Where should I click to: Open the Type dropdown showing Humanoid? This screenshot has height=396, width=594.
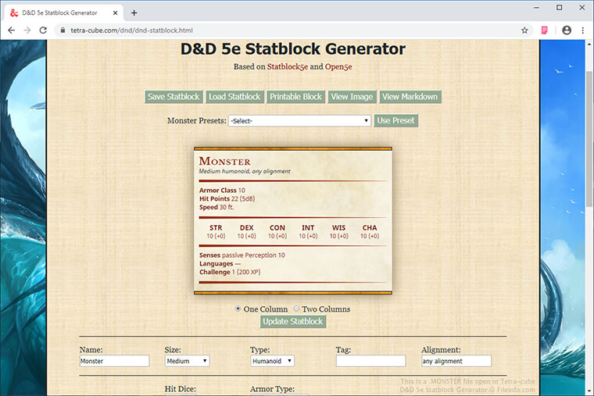pos(272,361)
